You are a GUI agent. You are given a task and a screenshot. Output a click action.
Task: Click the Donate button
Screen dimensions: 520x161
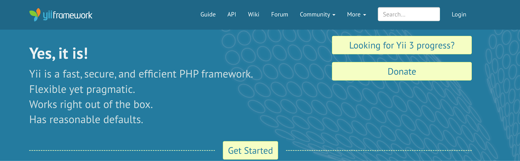[x=402, y=71]
